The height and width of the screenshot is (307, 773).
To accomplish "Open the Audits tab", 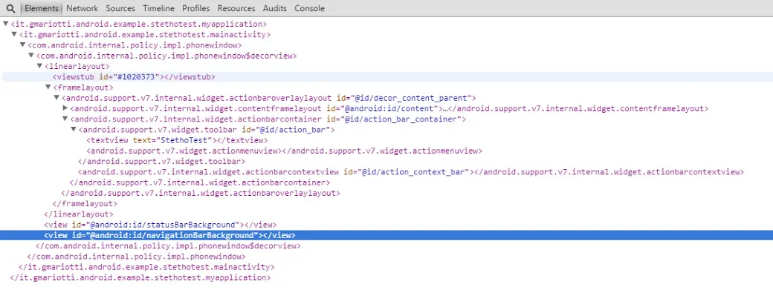I will coord(274,8).
